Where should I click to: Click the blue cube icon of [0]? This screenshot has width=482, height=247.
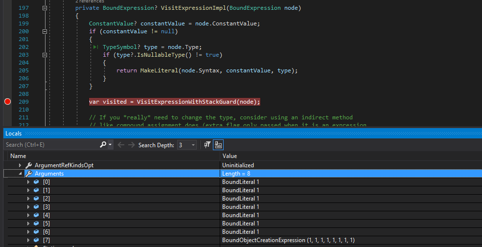tap(36, 182)
